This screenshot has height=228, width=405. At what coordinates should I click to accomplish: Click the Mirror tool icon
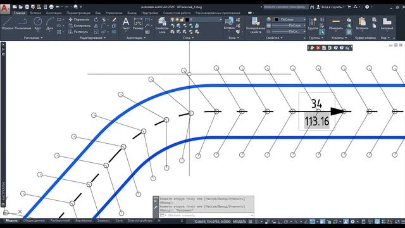[96, 25]
